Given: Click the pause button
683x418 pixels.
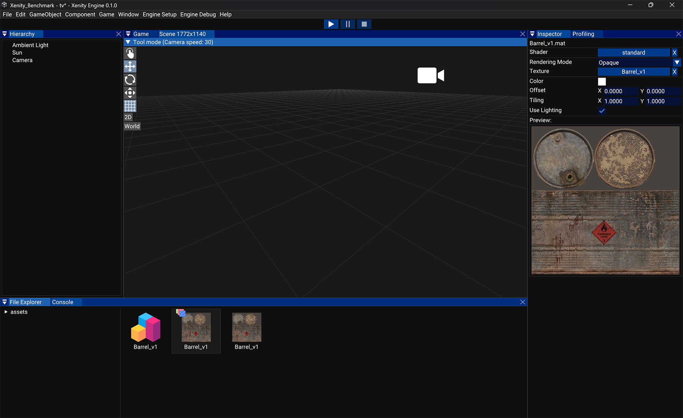Looking at the screenshot, I should [348, 24].
